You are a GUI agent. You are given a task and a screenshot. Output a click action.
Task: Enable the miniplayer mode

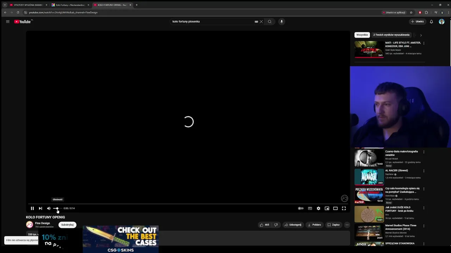click(327, 208)
